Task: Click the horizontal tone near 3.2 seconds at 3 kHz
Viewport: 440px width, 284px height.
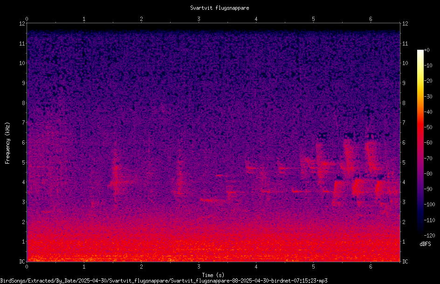Action: [209, 200]
